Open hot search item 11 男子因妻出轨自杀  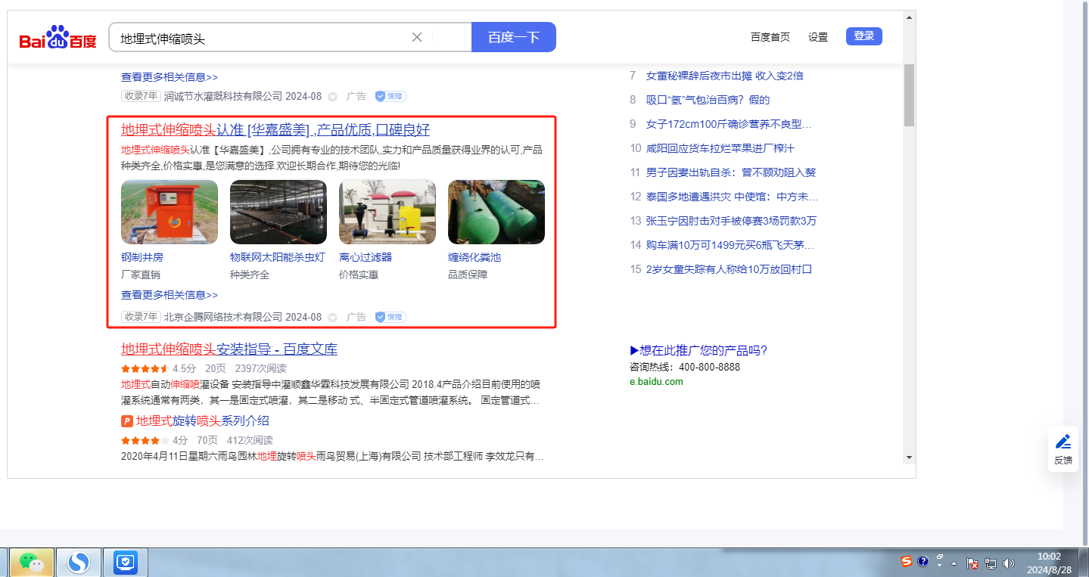tap(731, 172)
